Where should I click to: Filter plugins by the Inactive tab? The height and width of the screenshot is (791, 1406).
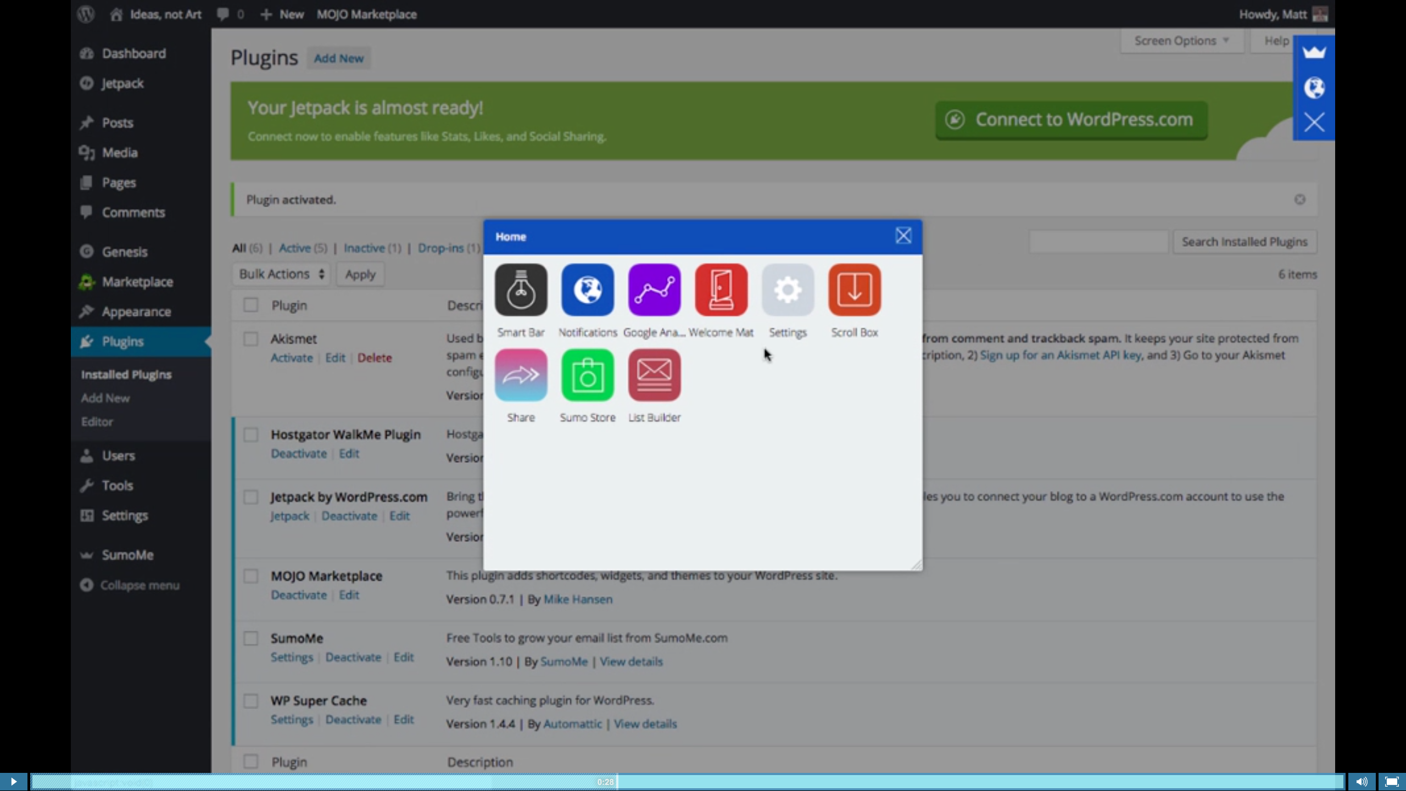(x=364, y=248)
